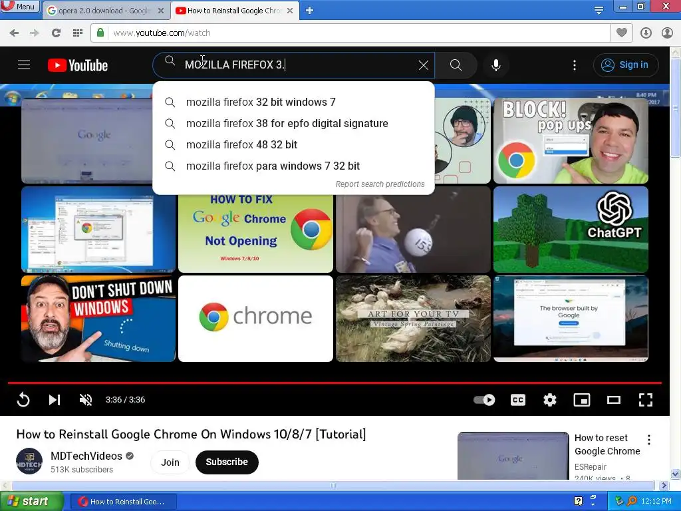Close the opera 2.0 download tab

(161, 11)
